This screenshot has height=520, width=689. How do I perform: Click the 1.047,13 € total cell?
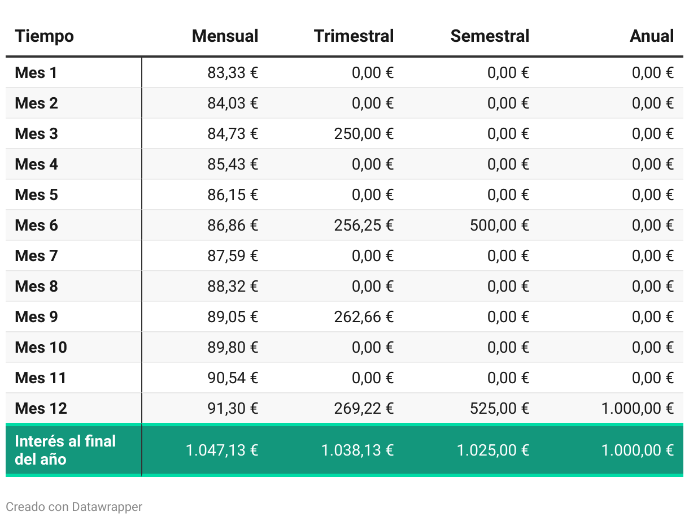[x=222, y=450]
